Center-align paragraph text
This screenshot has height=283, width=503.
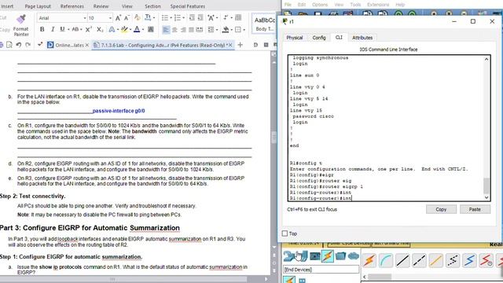[x=174, y=30]
